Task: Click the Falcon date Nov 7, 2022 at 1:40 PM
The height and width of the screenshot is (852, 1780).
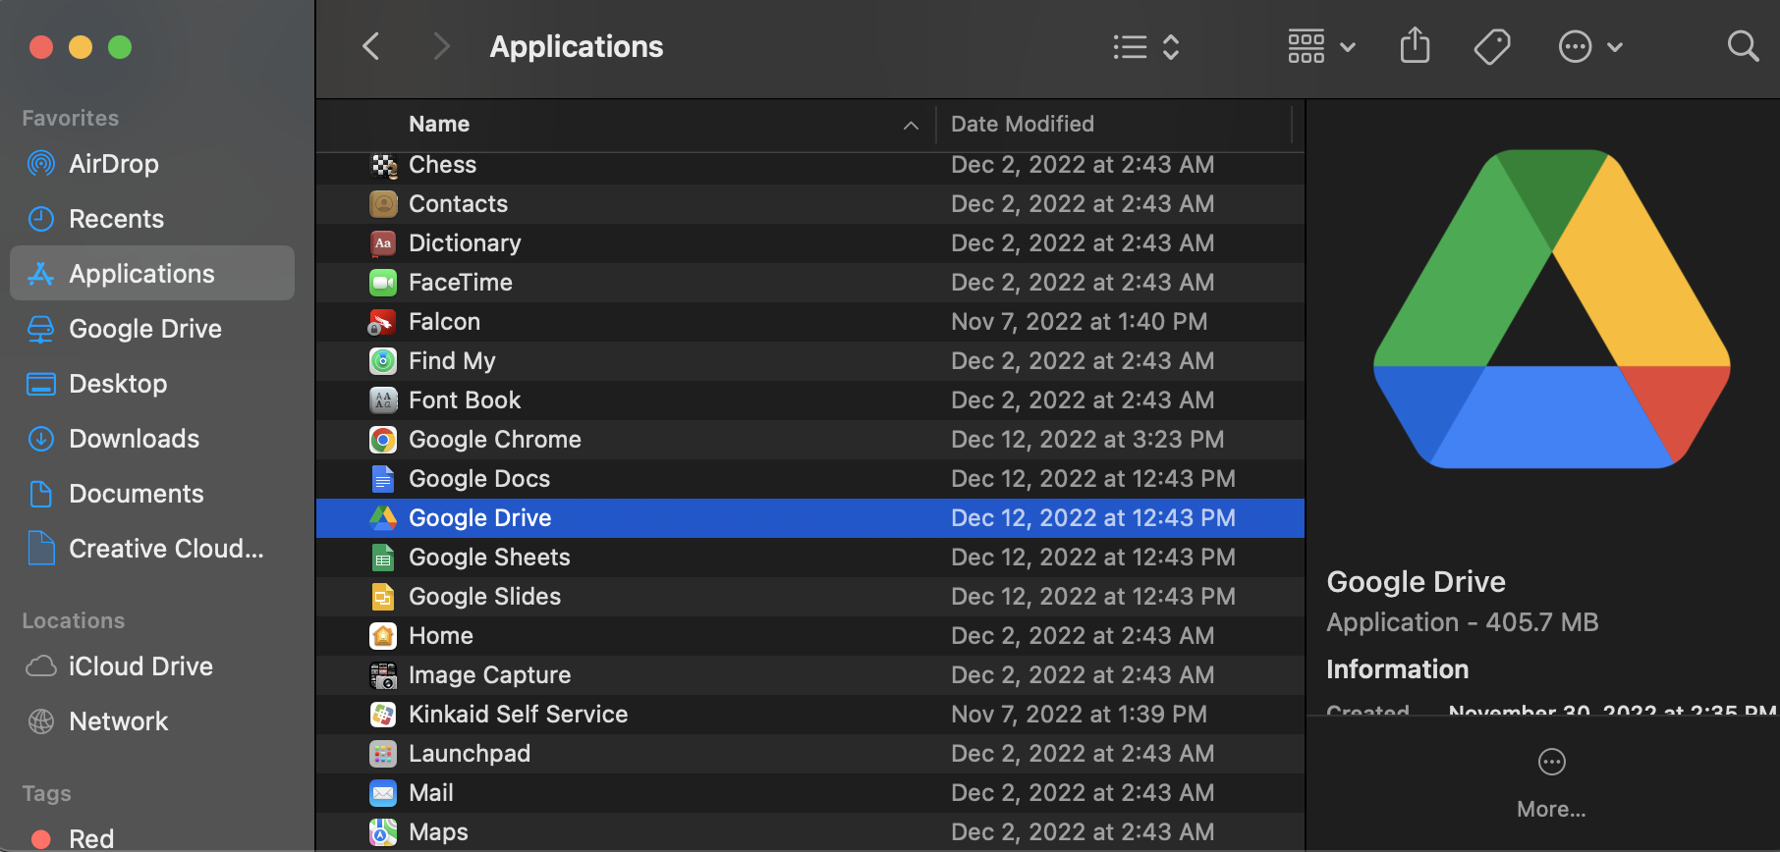Action: coord(1079,322)
